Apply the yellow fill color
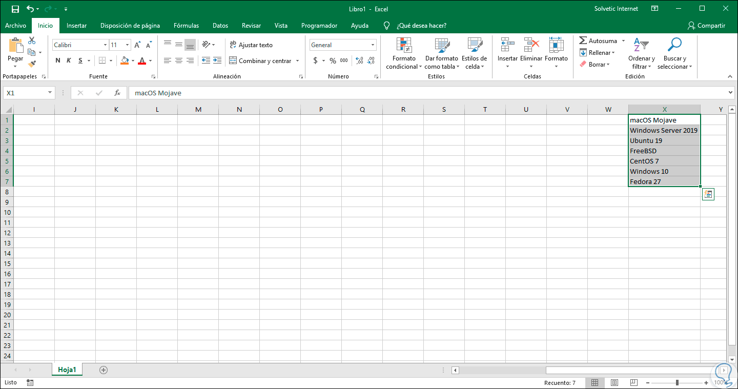 pyautogui.click(x=125, y=60)
